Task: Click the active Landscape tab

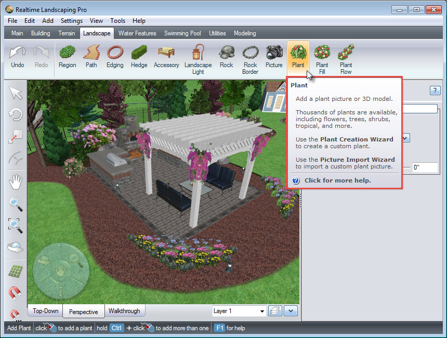Action: 97,33
